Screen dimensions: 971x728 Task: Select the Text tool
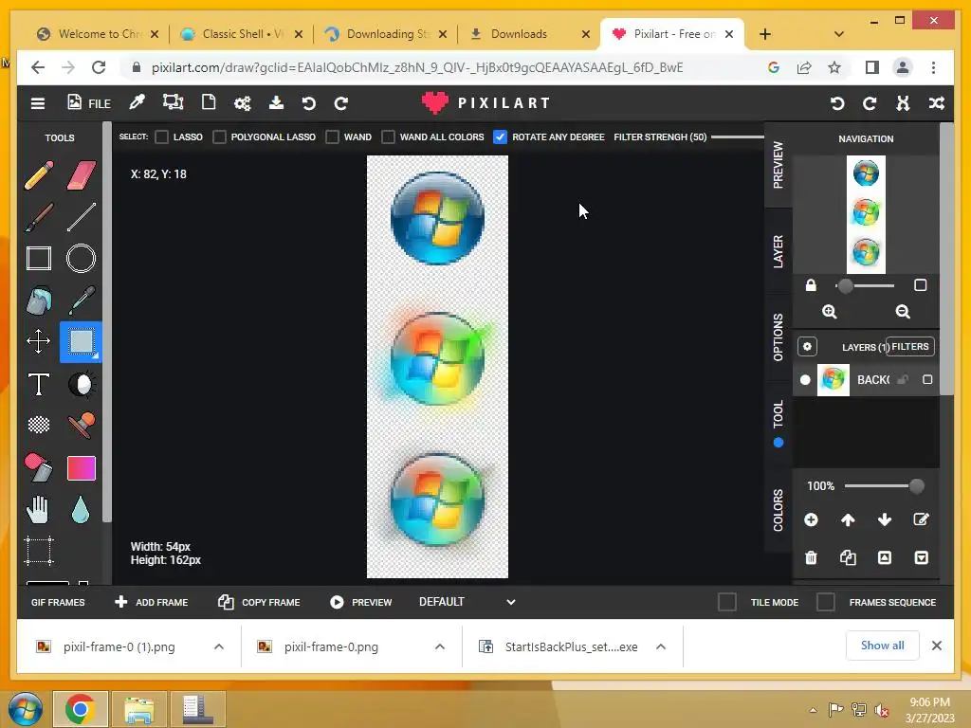(38, 384)
